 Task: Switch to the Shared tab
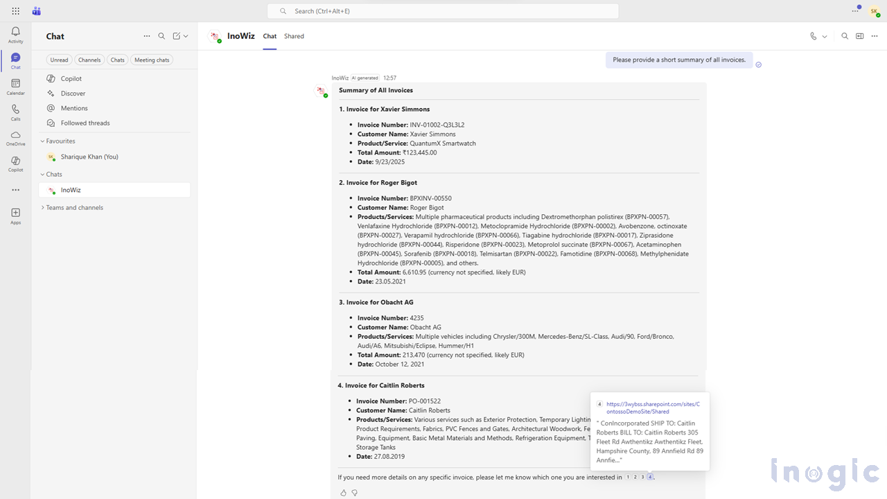click(294, 36)
